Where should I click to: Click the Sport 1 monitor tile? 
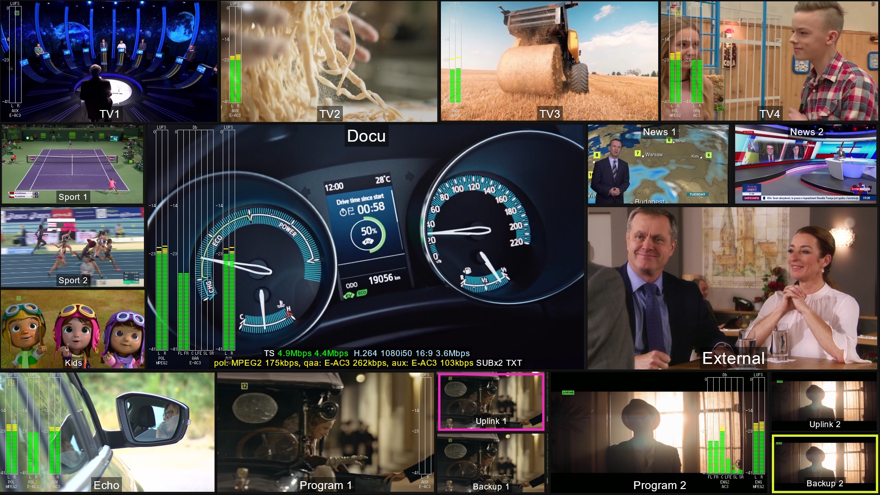pyautogui.click(x=72, y=163)
